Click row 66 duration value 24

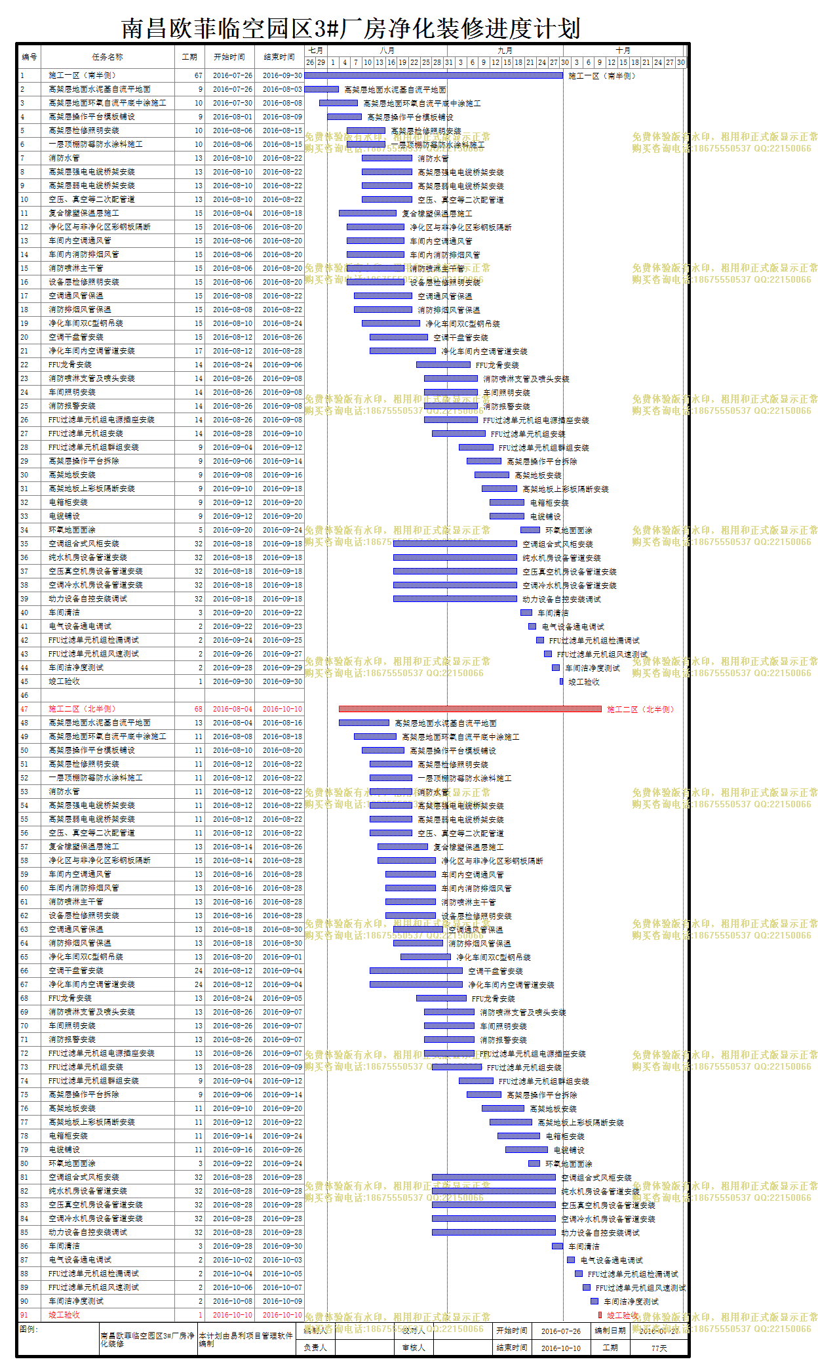pyautogui.click(x=199, y=971)
